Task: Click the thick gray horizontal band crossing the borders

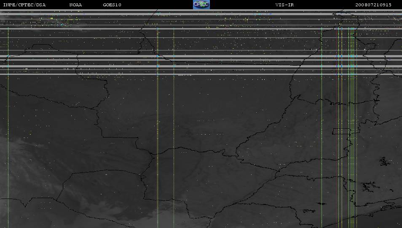Action: [x=201, y=56]
